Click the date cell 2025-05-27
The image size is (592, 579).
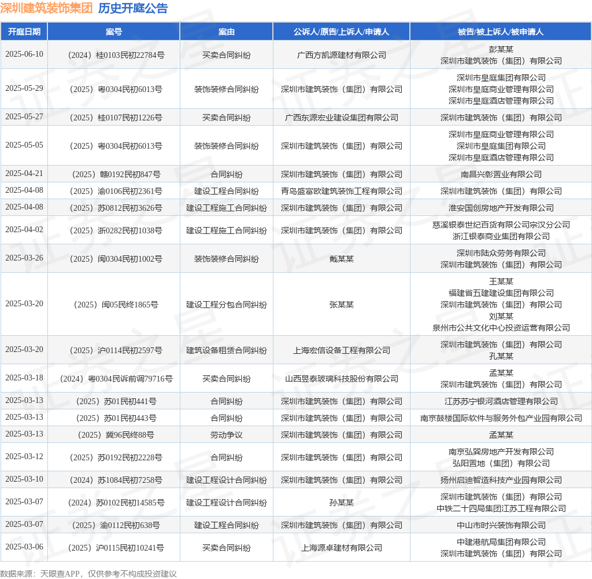[24, 116]
